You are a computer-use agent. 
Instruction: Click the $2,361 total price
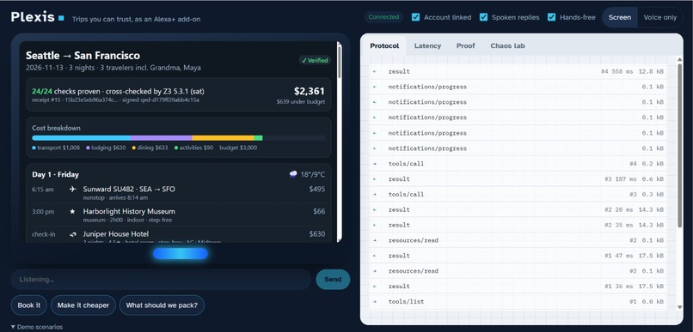pyautogui.click(x=310, y=91)
